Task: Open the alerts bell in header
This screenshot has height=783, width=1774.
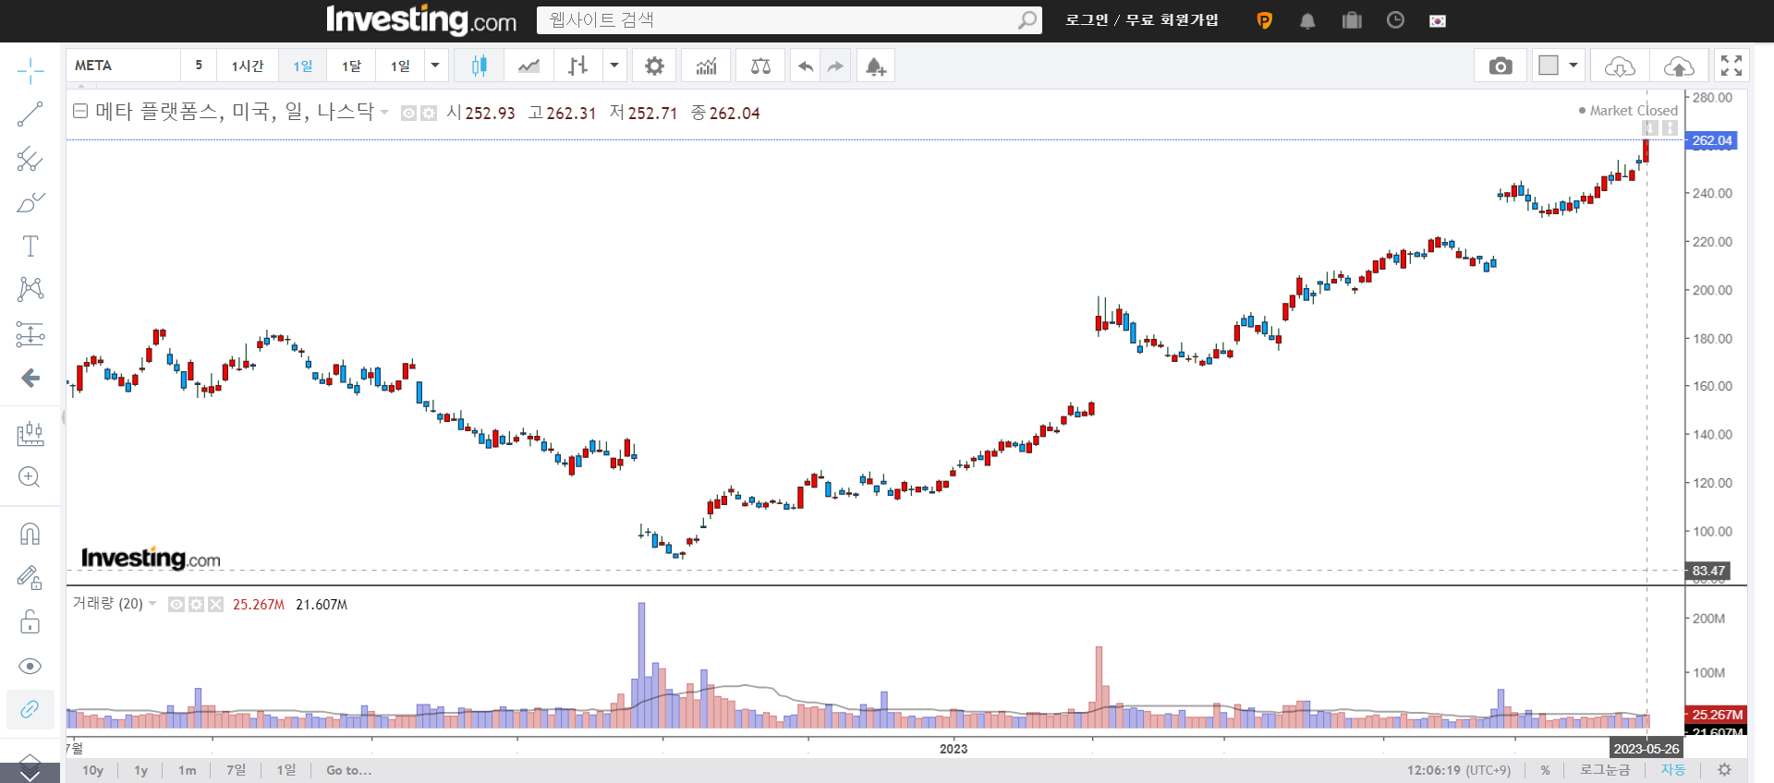Action: (1307, 20)
